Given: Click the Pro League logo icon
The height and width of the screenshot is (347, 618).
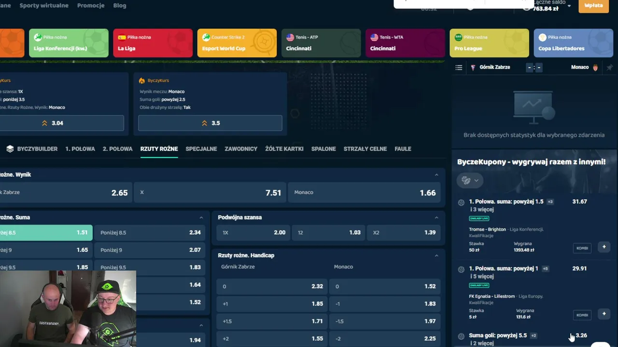Looking at the screenshot, I should (x=459, y=37).
